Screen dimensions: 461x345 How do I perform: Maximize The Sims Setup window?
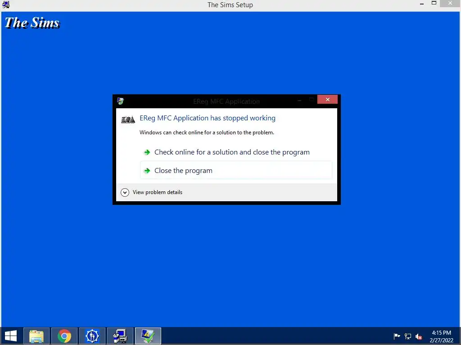tap(434, 3)
